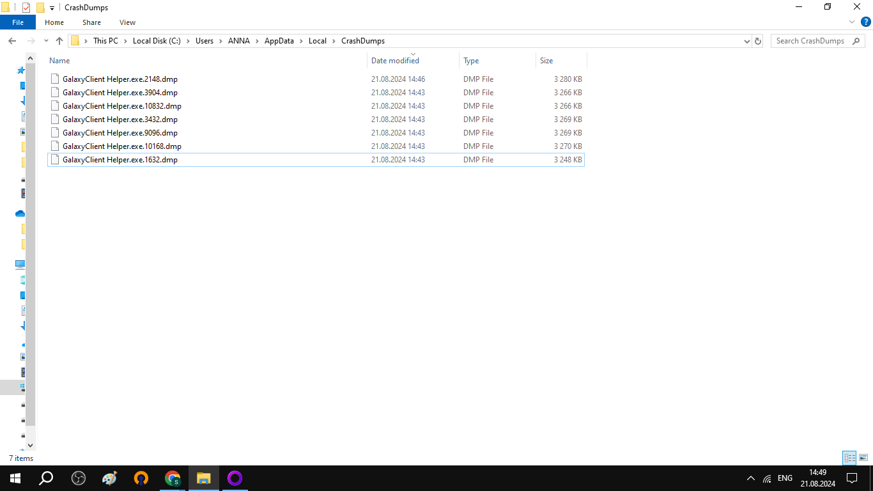
Task: Click Local in the address path
Action: 318,41
